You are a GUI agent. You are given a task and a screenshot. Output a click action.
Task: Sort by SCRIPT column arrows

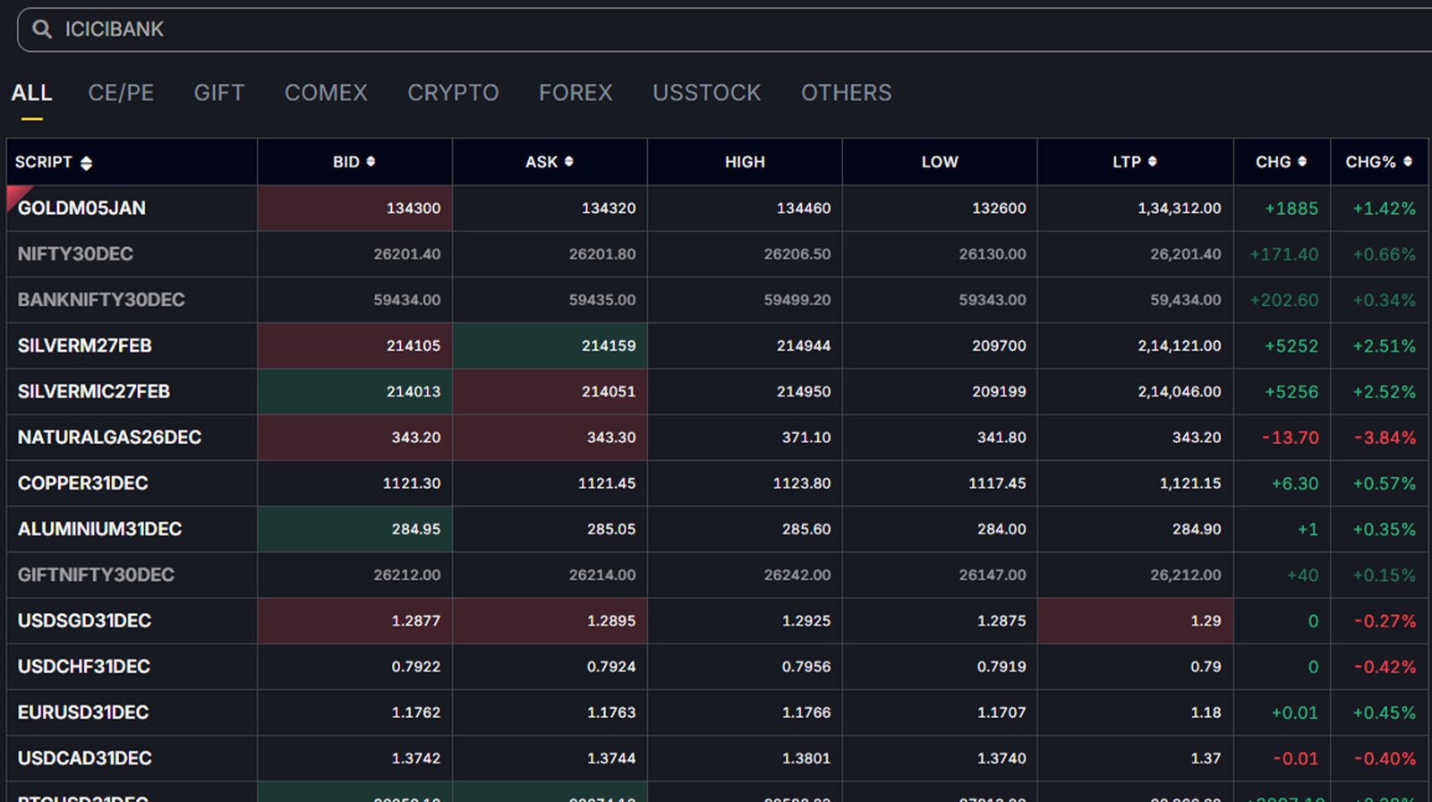(86, 163)
